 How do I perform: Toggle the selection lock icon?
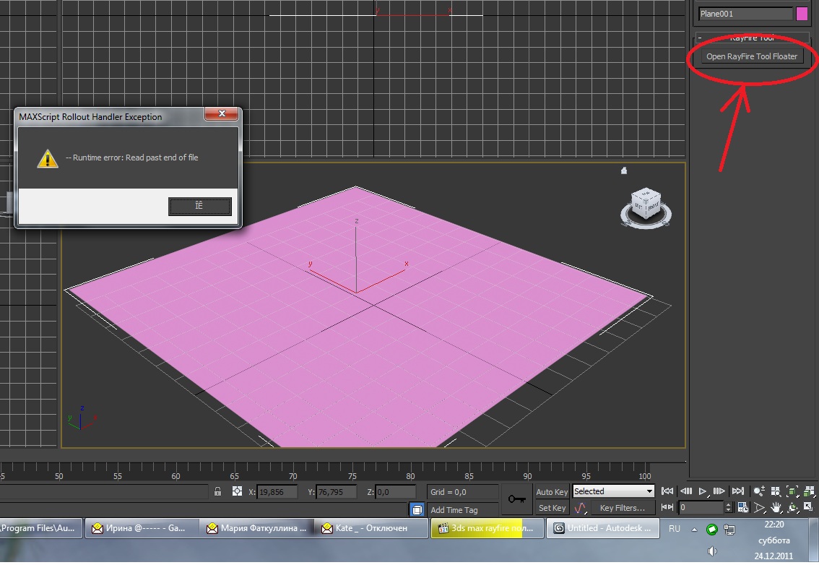pos(218,492)
